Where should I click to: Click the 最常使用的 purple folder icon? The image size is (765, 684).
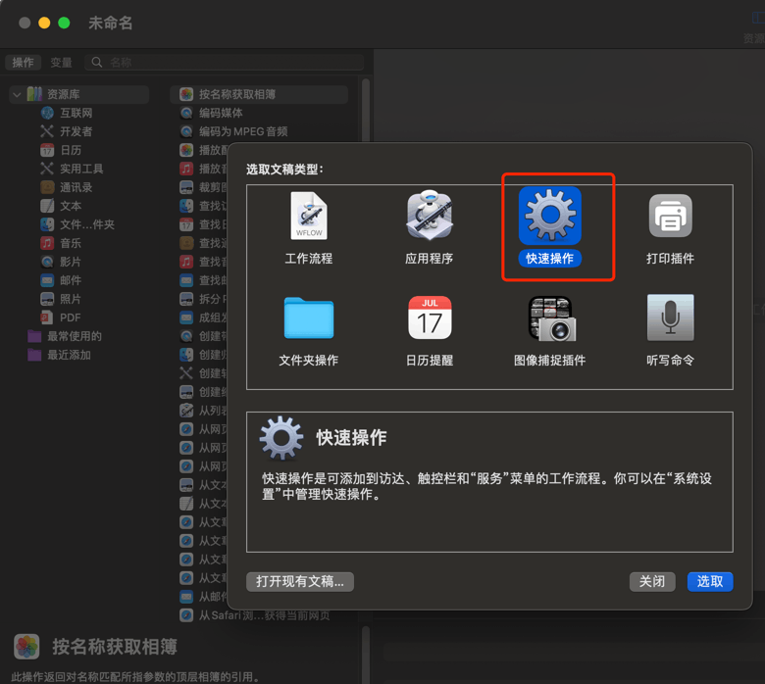coord(34,336)
